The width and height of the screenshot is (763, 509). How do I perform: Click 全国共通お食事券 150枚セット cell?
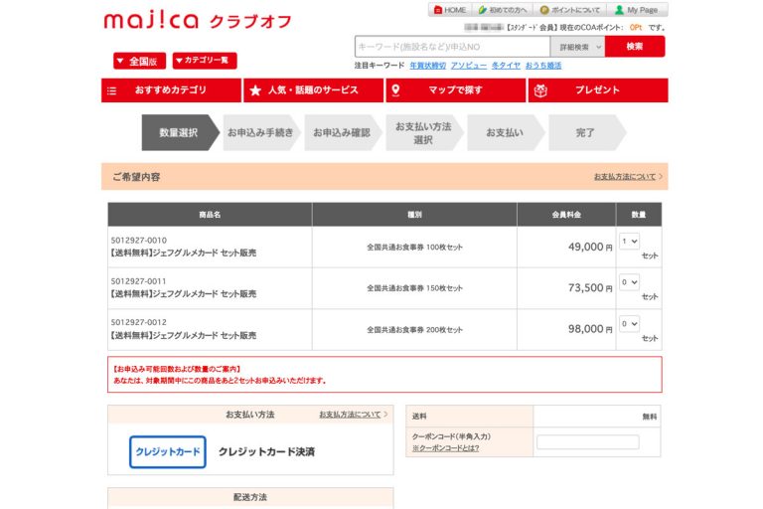(414, 288)
